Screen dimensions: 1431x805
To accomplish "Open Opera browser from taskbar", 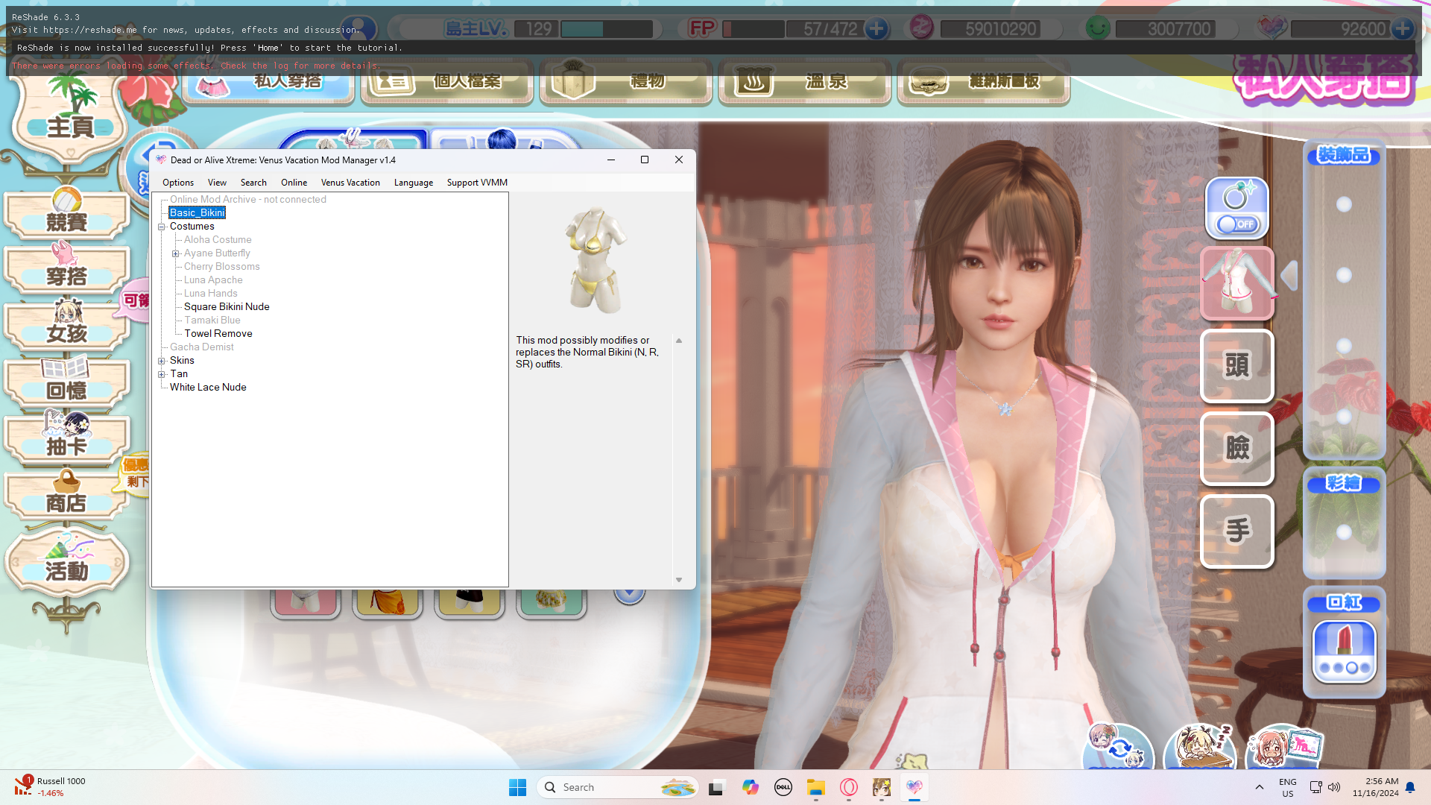I will (848, 787).
